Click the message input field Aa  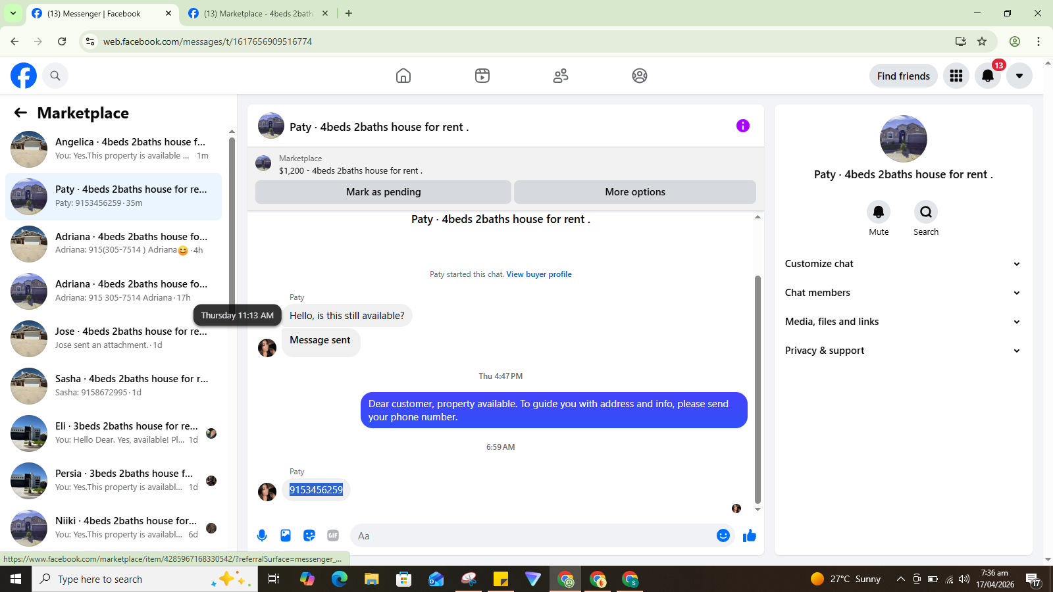[533, 535]
